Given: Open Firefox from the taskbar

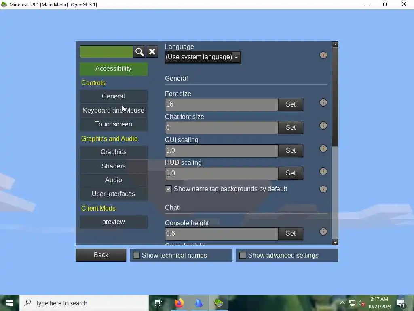Looking at the screenshot, I should [x=179, y=303].
